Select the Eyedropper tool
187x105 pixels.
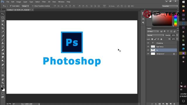(x=3, y=32)
